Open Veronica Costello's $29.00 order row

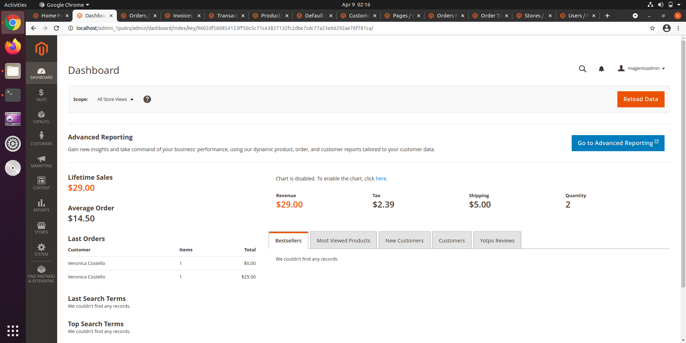click(x=162, y=277)
